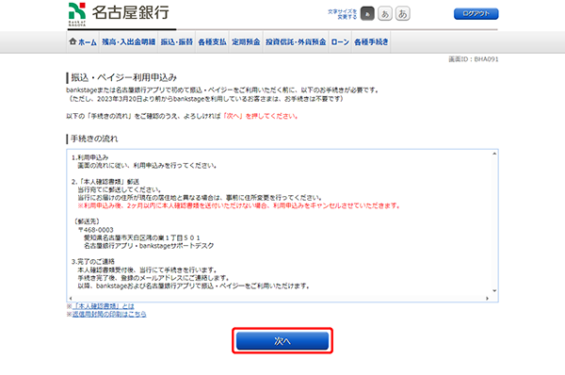Open the 振込・振替 menu

point(177,42)
